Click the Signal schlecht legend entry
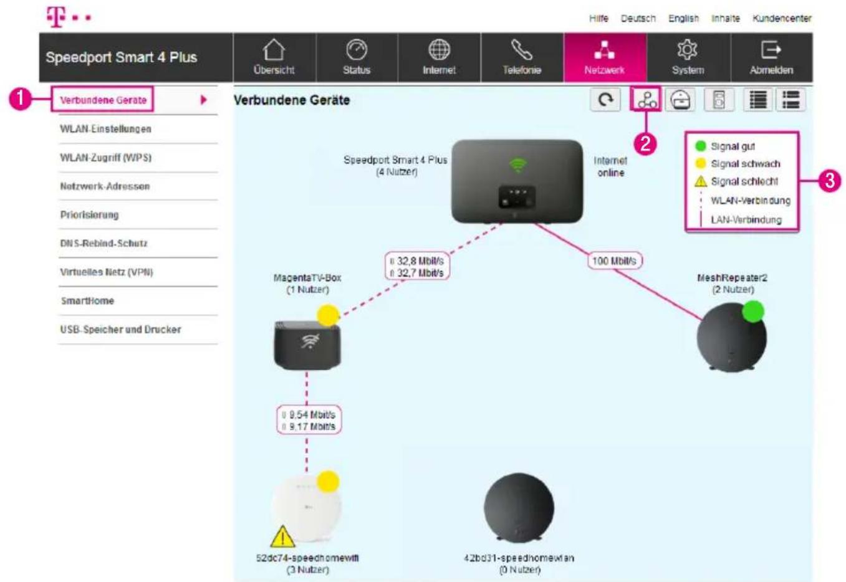This screenshot has width=846, height=582. [736, 181]
